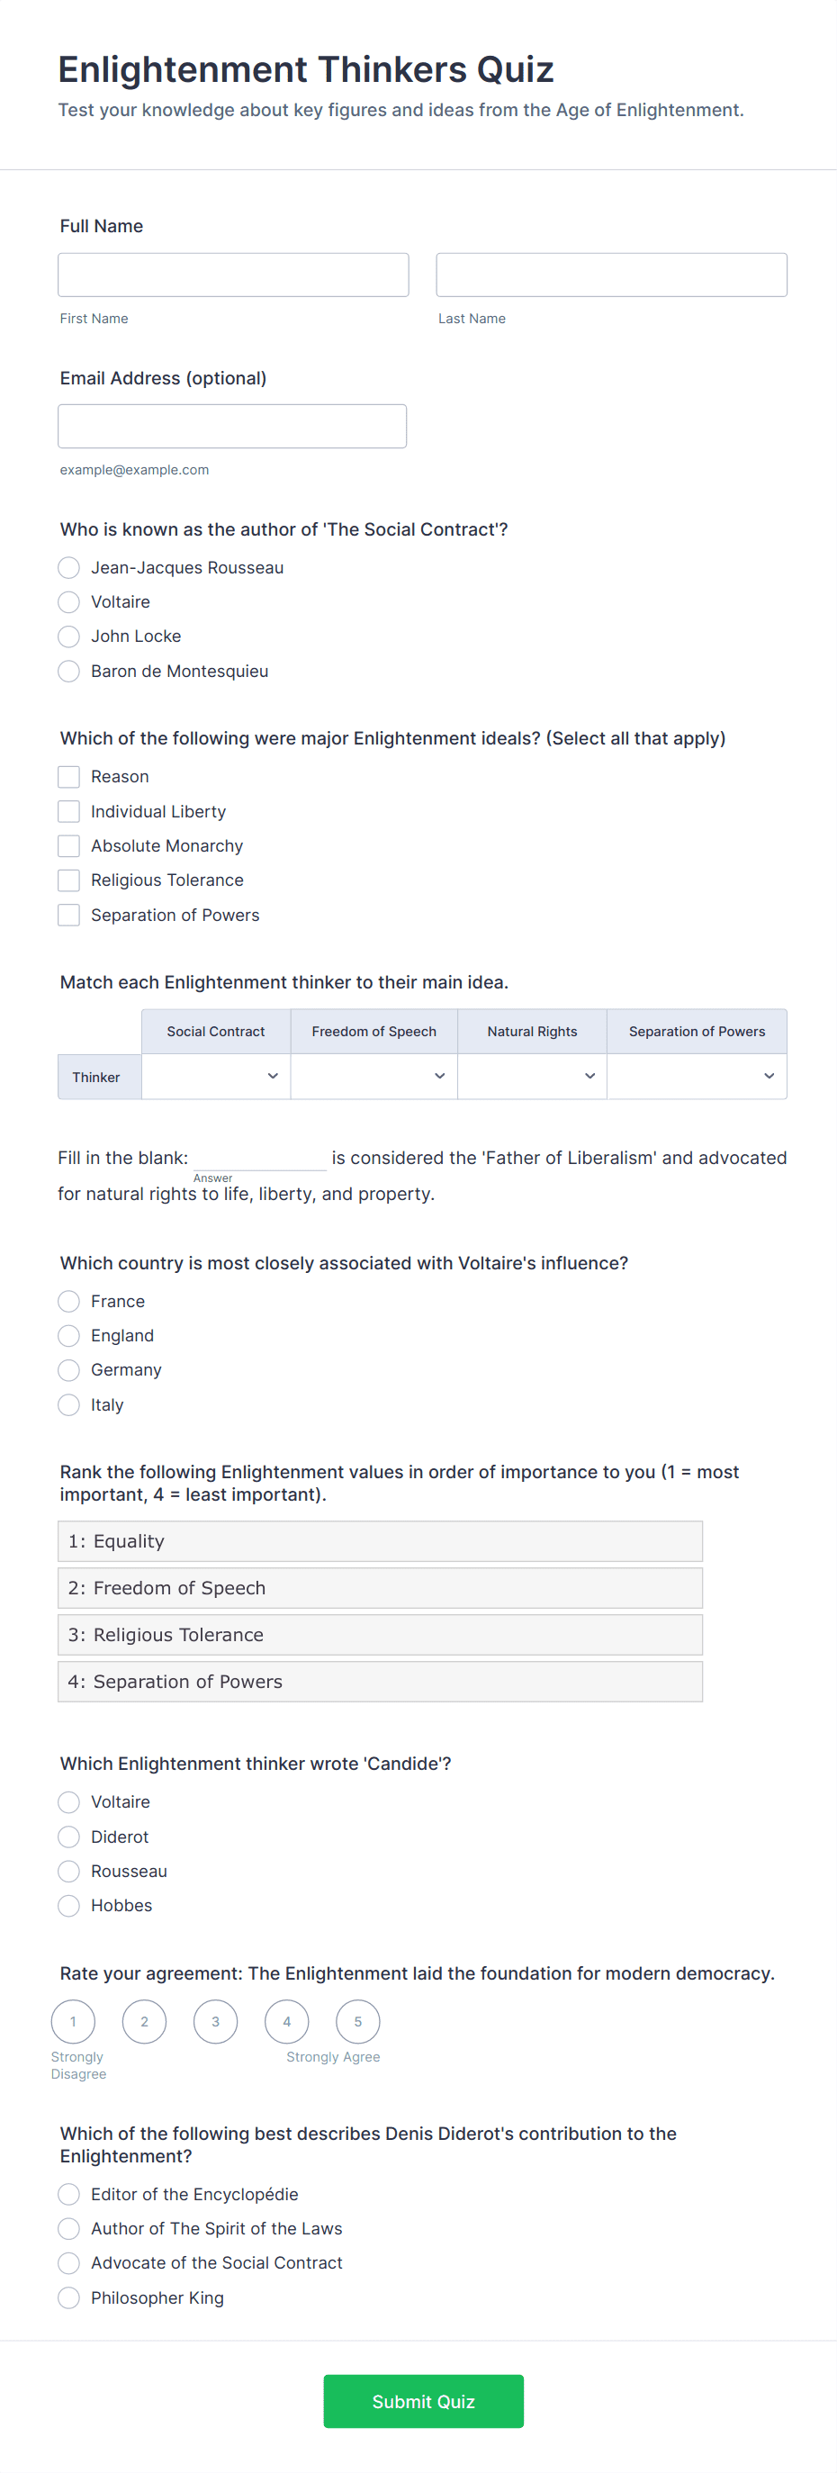The image size is (837, 2473).
Task: Expand the Separation of Powers matrix dropdown
Action: click(697, 1076)
